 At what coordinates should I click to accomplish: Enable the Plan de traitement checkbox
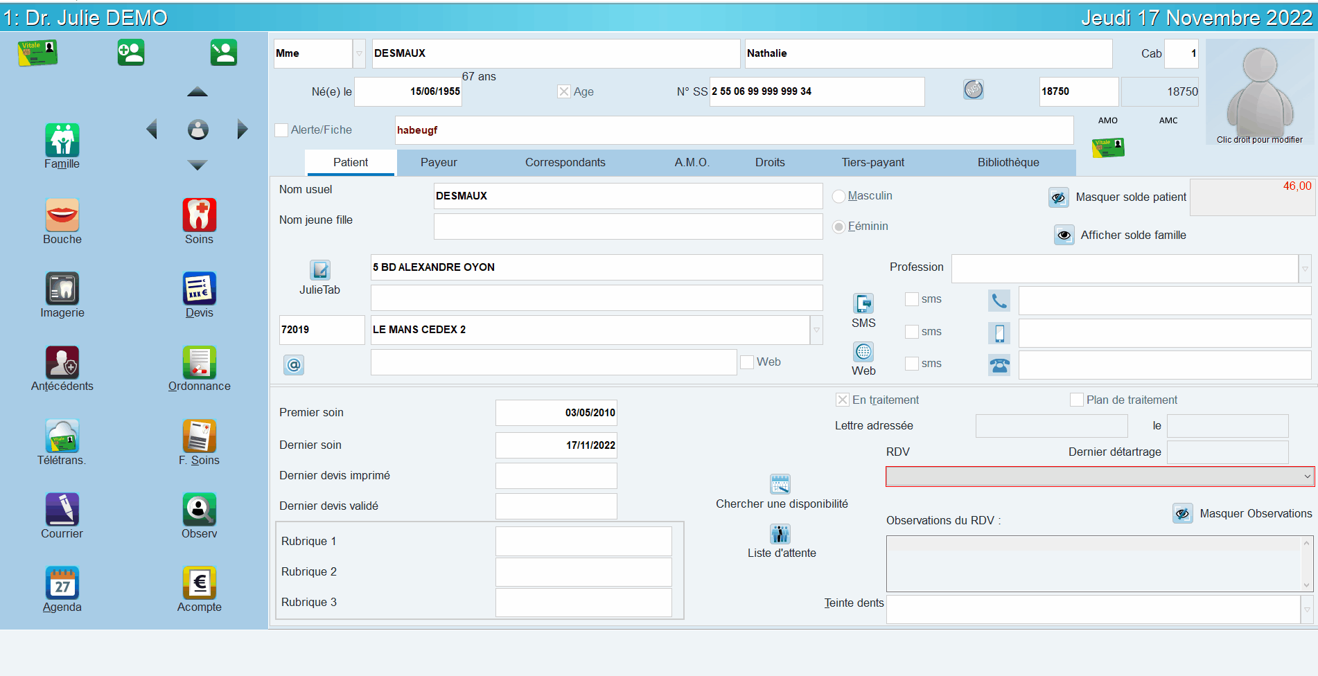click(1077, 400)
